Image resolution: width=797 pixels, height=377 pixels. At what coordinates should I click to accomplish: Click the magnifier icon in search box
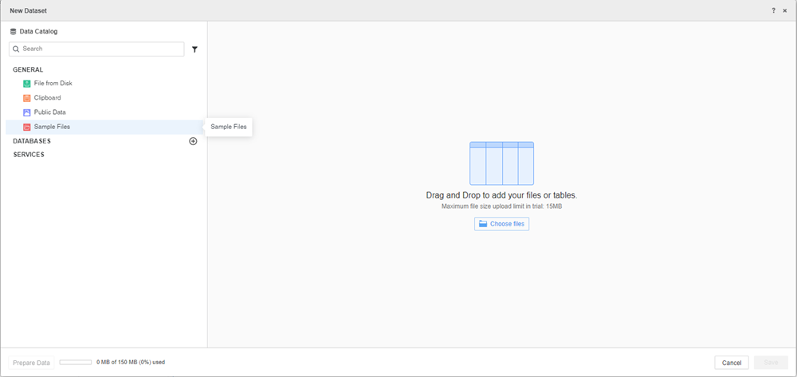(x=16, y=49)
